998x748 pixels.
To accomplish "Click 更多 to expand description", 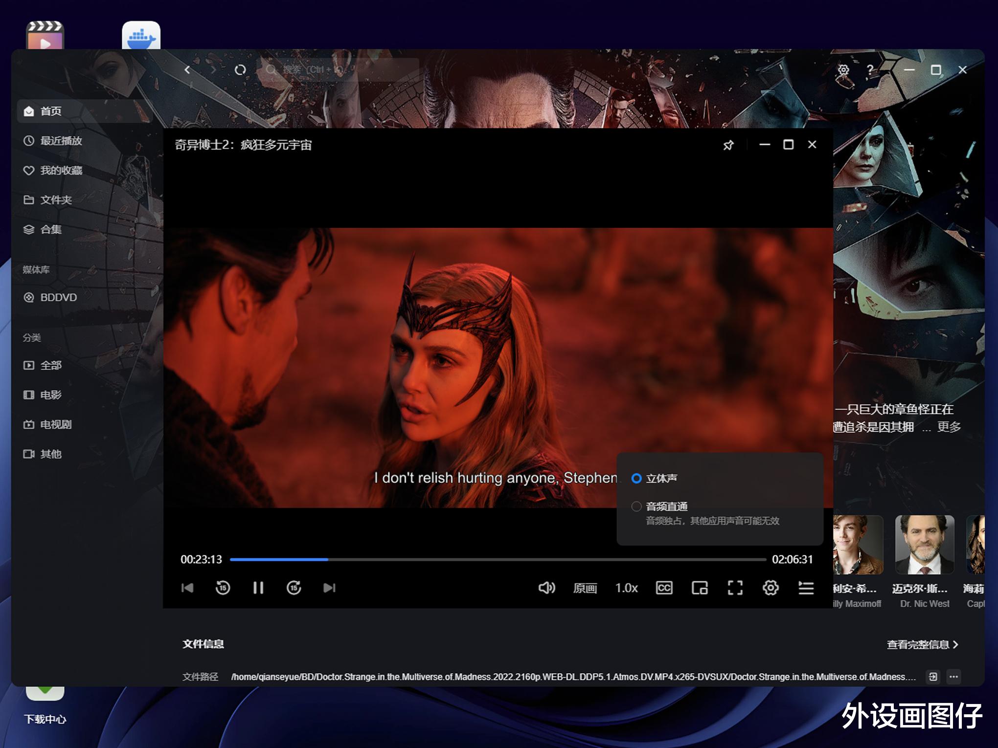I will (x=949, y=427).
